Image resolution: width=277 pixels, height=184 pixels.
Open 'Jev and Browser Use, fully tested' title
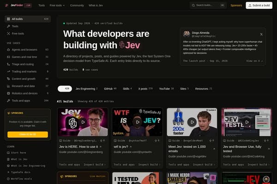(242, 149)
